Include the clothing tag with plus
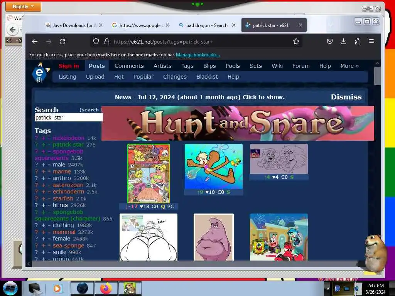 pyautogui.click(x=44, y=225)
